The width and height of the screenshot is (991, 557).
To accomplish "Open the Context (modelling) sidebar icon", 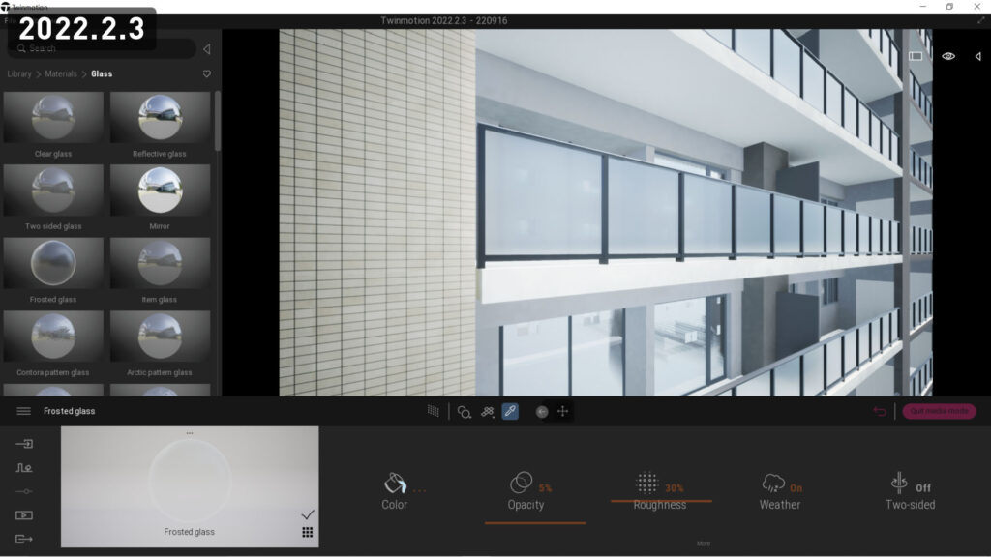I will [24, 468].
